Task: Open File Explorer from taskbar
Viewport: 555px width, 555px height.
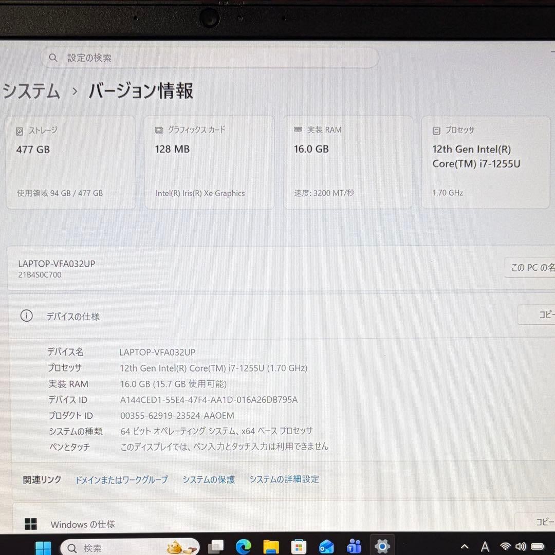Action: pyautogui.click(x=271, y=547)
